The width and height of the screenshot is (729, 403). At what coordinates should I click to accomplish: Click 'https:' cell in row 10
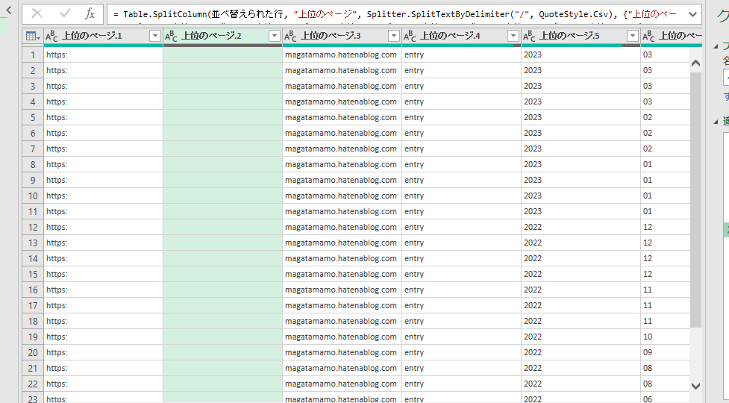coord(103,196)
